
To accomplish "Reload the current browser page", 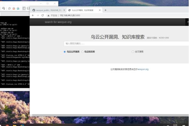I will click(43, 15).
